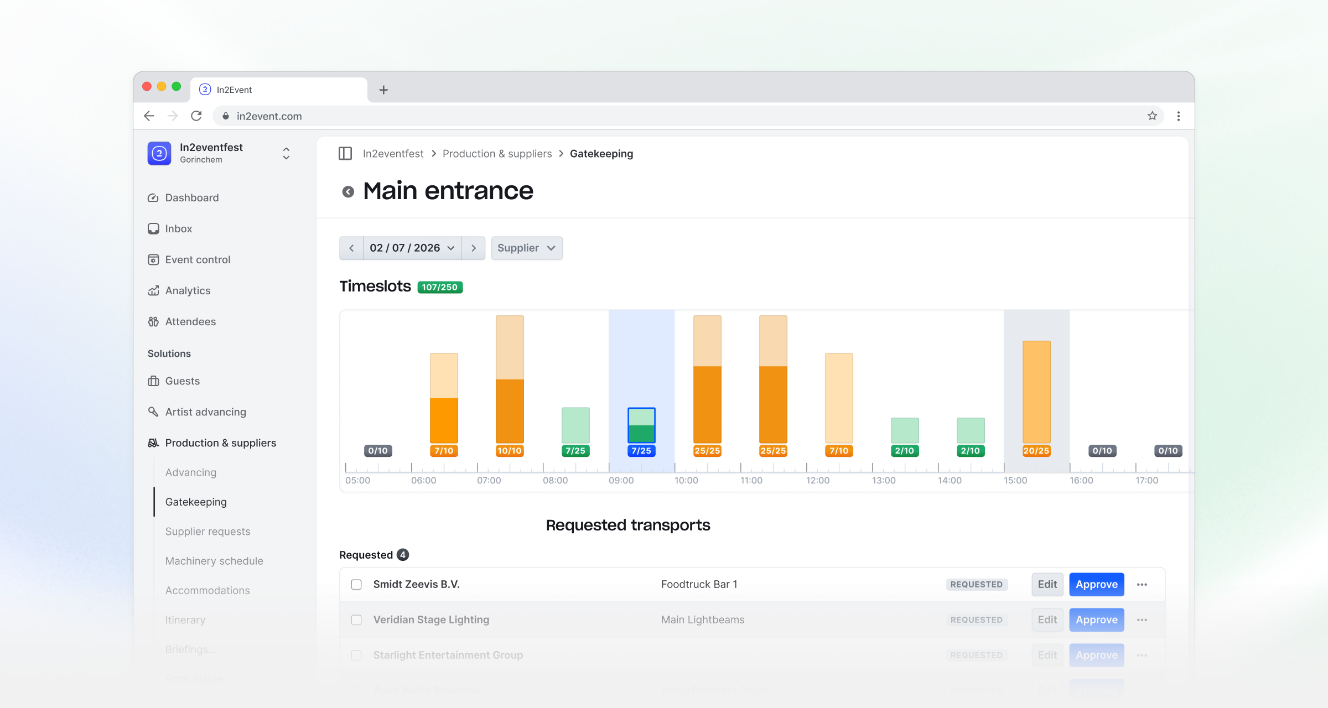Screen dimensions: 1328x708
Task: Click the Foodtruck Bar 1 text
Action: pyautogui.click(x=699, y=585)
